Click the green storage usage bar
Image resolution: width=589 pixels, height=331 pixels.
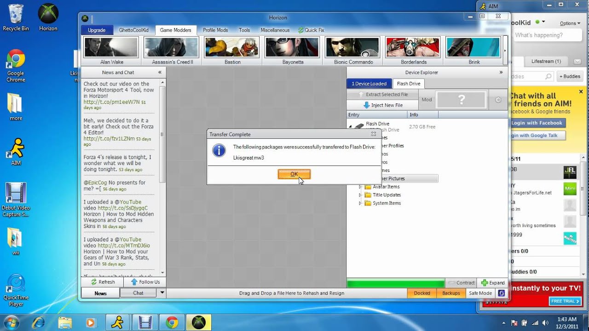(x=396, y=283)
